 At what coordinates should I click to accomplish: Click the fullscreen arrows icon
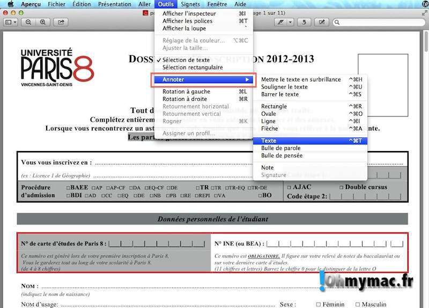424,13
